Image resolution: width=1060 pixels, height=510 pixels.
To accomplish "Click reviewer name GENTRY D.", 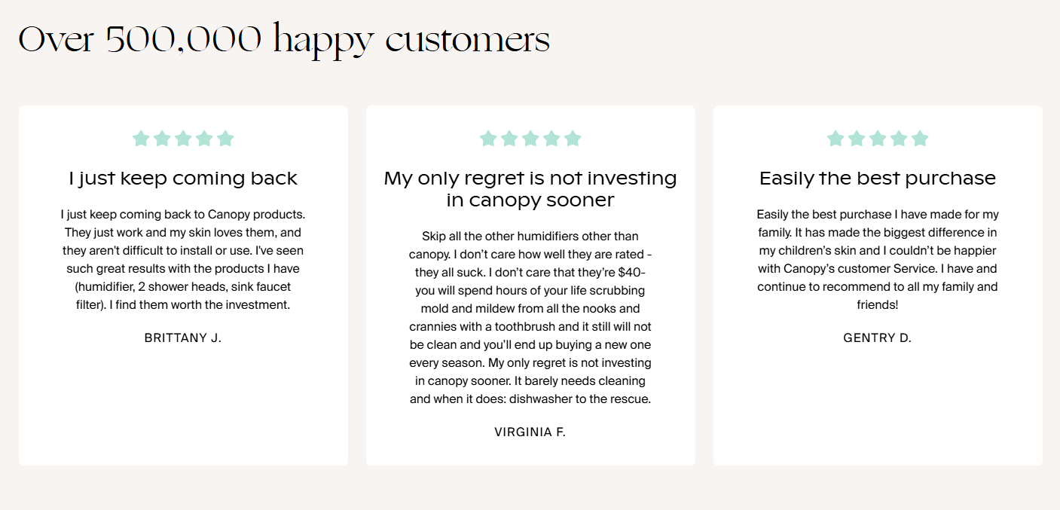I will pyautogui.click(x=878, y=337).
